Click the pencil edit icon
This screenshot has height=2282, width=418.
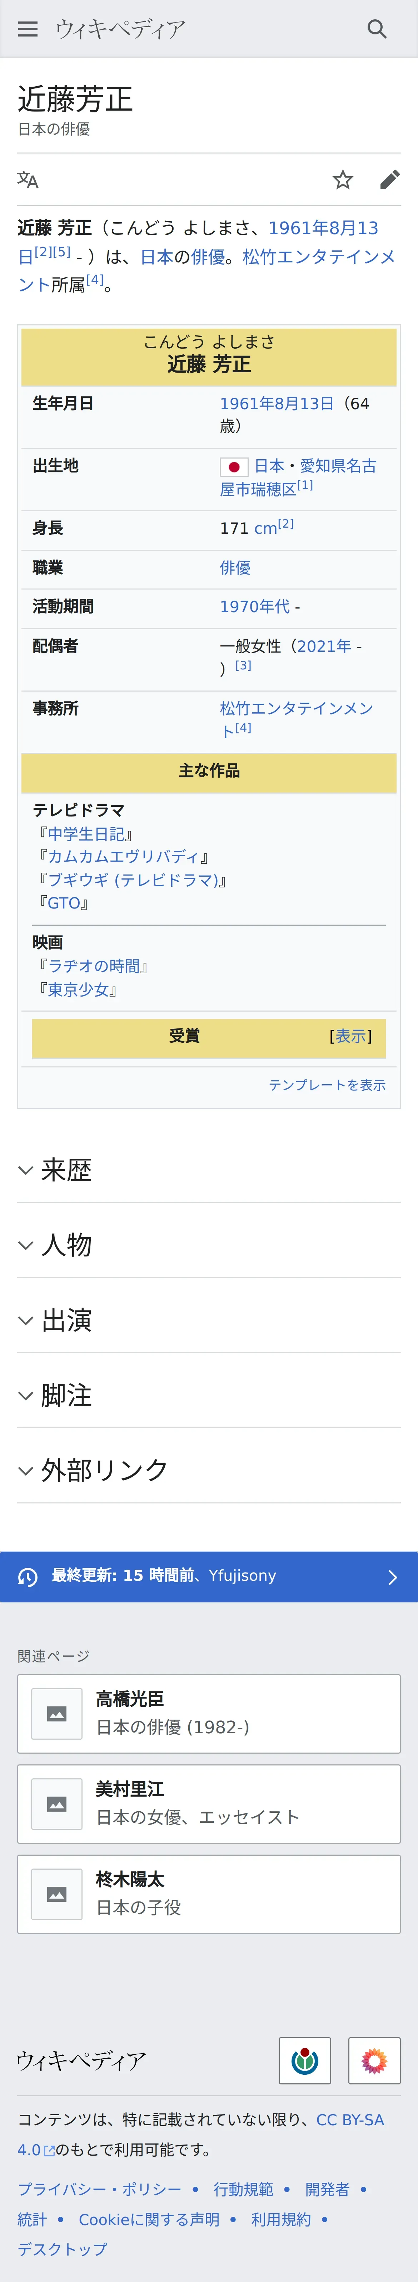(389, 180)
